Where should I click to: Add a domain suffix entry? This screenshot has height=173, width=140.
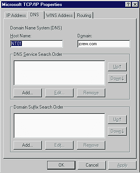point(28,145)
